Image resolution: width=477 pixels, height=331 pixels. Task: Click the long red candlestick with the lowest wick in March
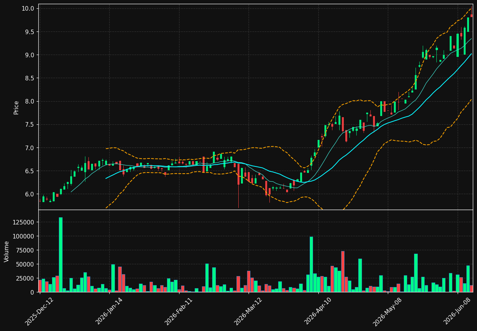tap(238, 185)
